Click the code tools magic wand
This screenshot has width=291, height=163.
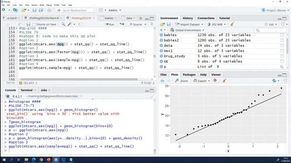pyautogui.click(x=70, y=24)
